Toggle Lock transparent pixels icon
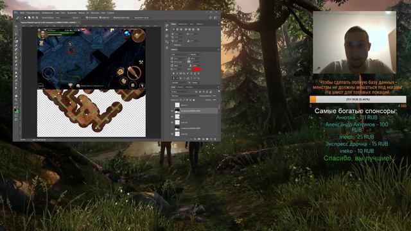The width and height of the screenshot is (411, 231). point(180,100)
